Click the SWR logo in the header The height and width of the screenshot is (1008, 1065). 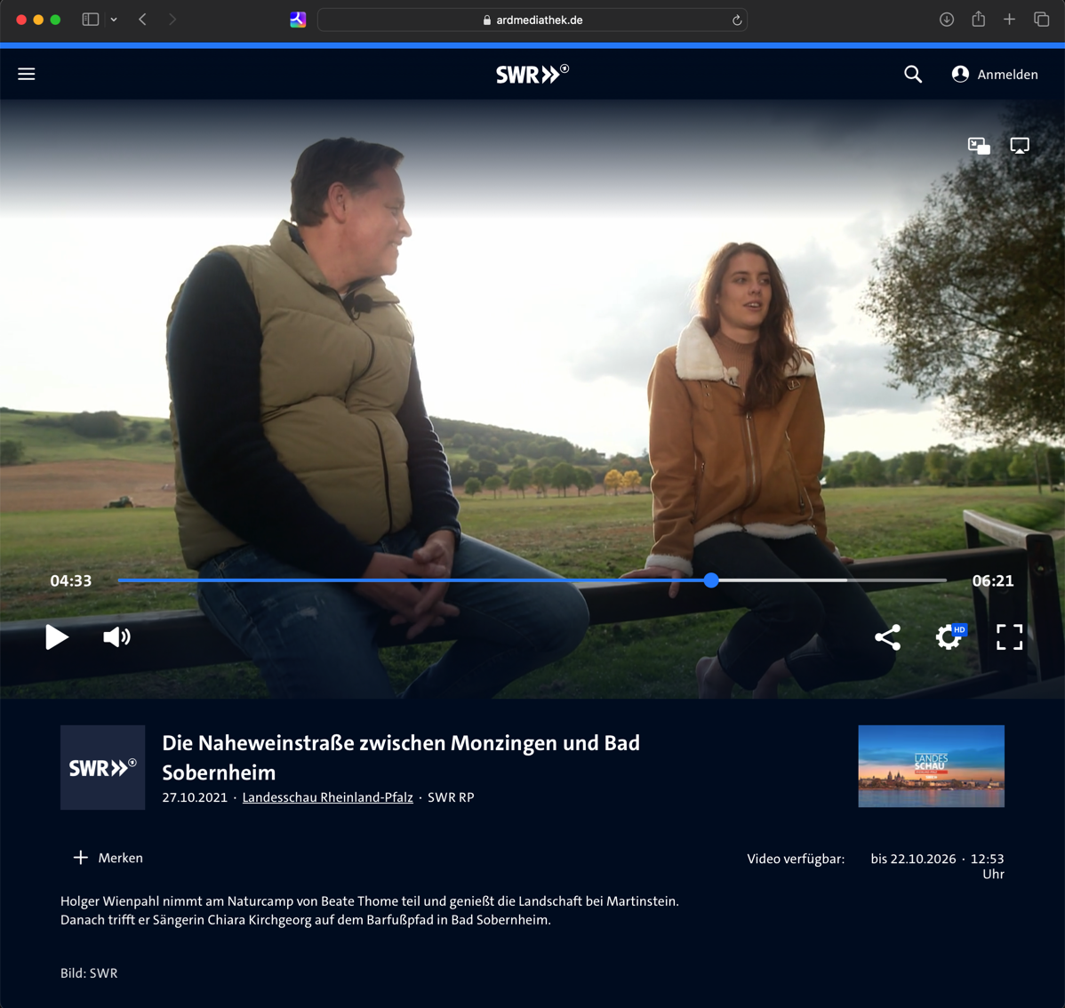coord(532,75)
